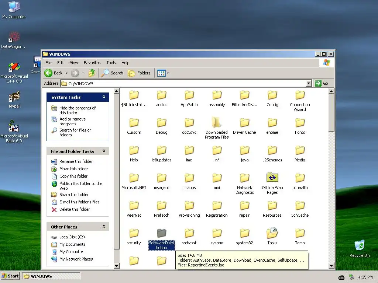Viewport: 378px width, 283px height.
Task: Click file list scrollbar down arrow
Action: tap(331, 266)
